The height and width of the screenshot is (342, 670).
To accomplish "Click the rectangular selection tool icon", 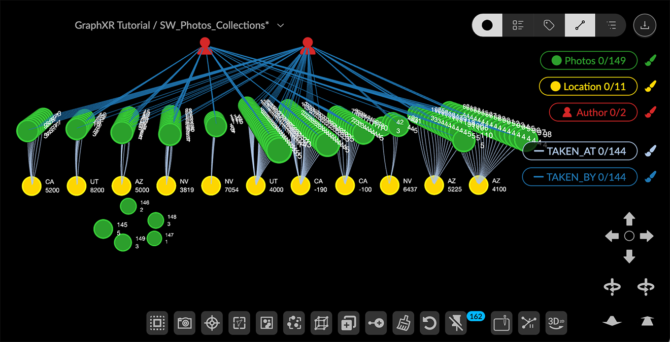I will 157,323.
